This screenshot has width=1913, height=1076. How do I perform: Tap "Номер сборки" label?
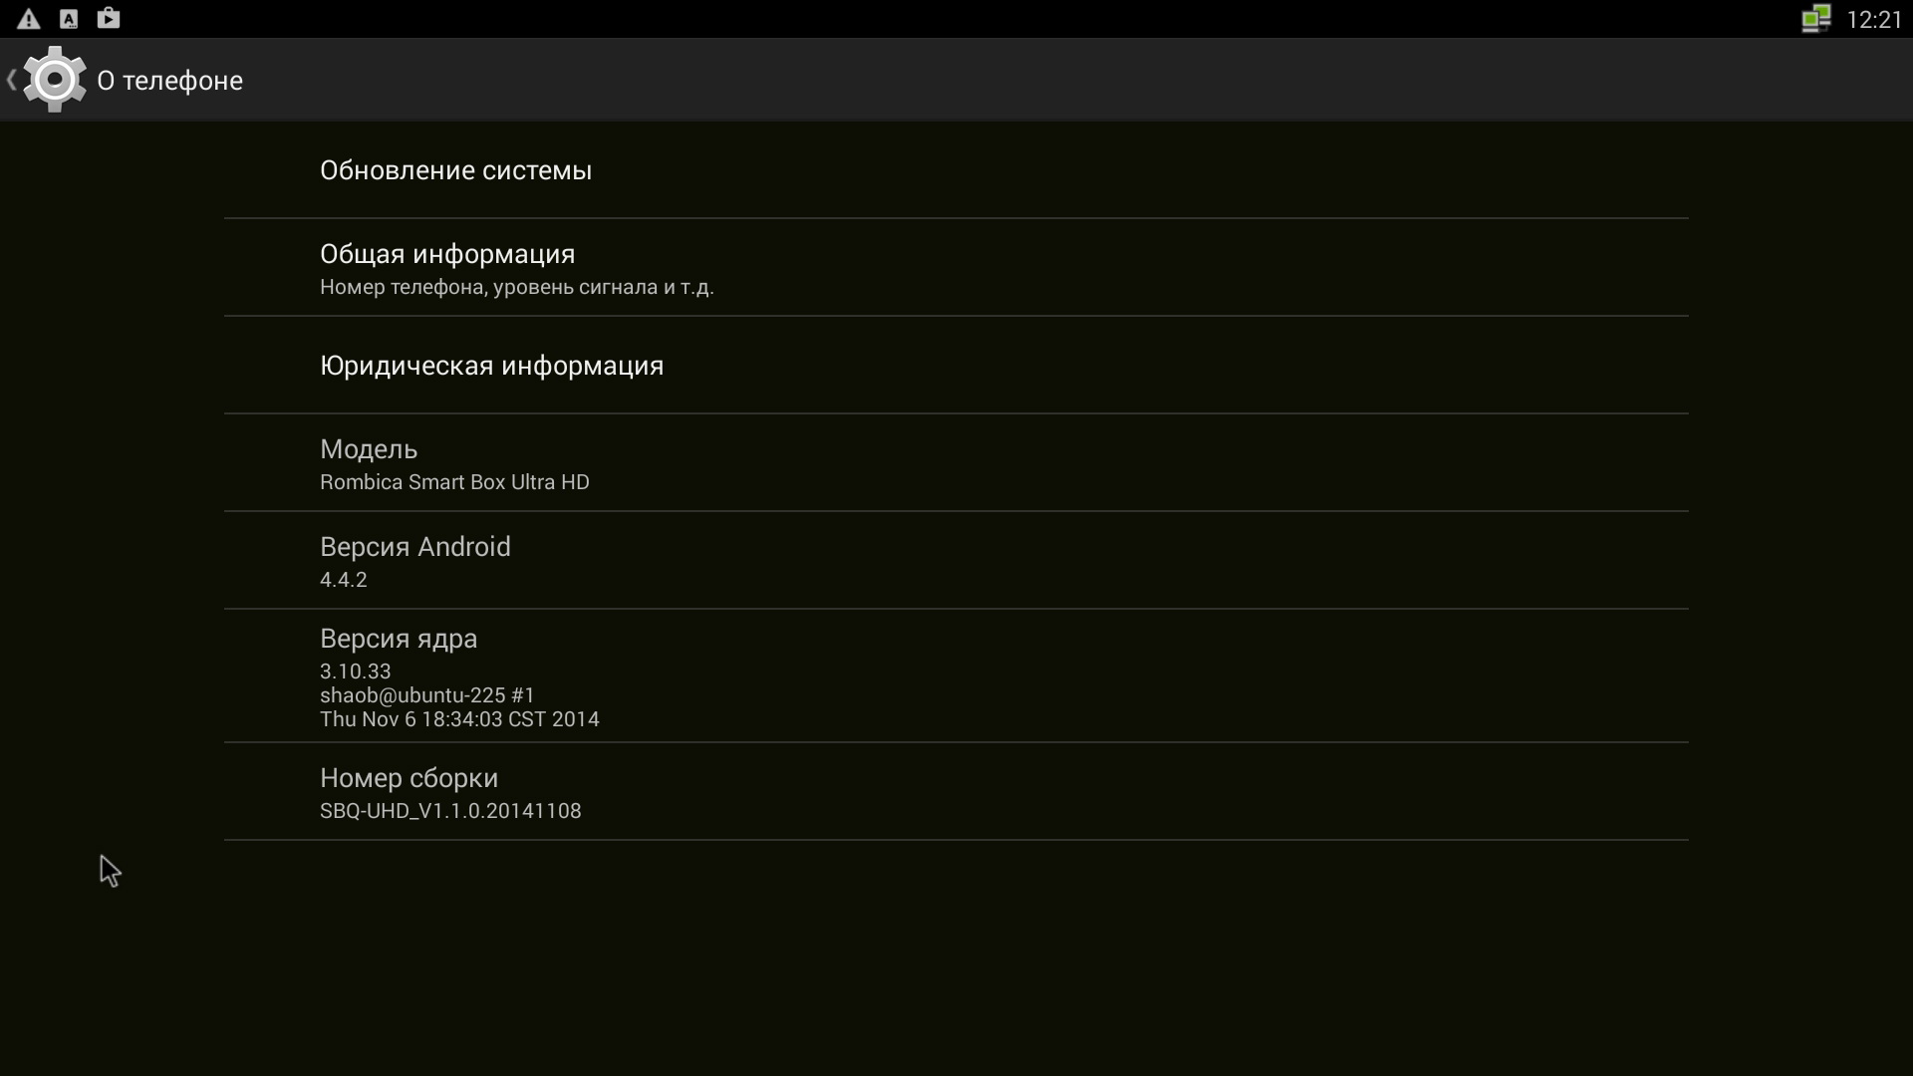409,778
